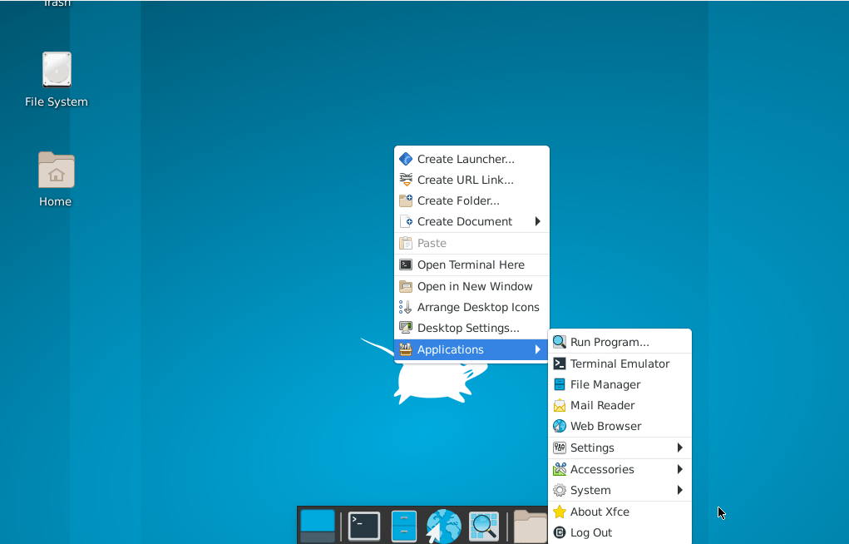Click the Applications submenu arrow

pos(538,349)
